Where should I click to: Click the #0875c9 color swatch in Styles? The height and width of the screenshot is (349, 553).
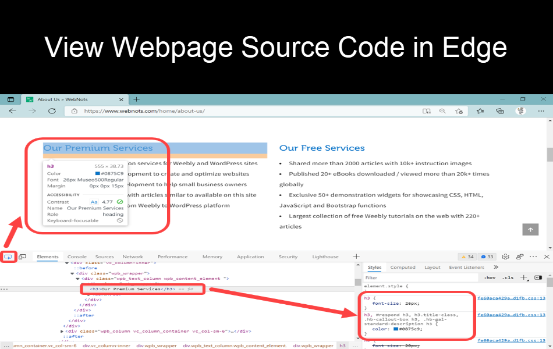(396, 329)
